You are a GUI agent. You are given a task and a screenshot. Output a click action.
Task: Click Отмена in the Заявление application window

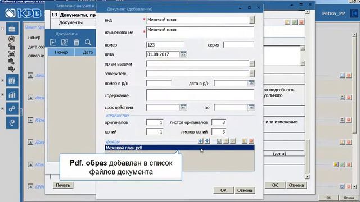[x=296, y=185]
